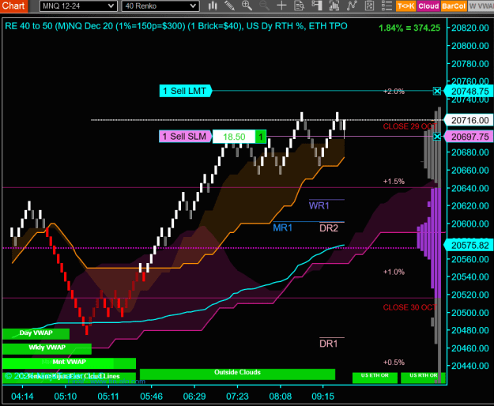
Task: Open the Data Box icon
Action: [x=299, y=6]
